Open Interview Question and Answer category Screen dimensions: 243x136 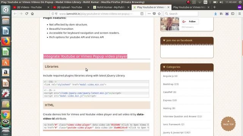point(182,116)
